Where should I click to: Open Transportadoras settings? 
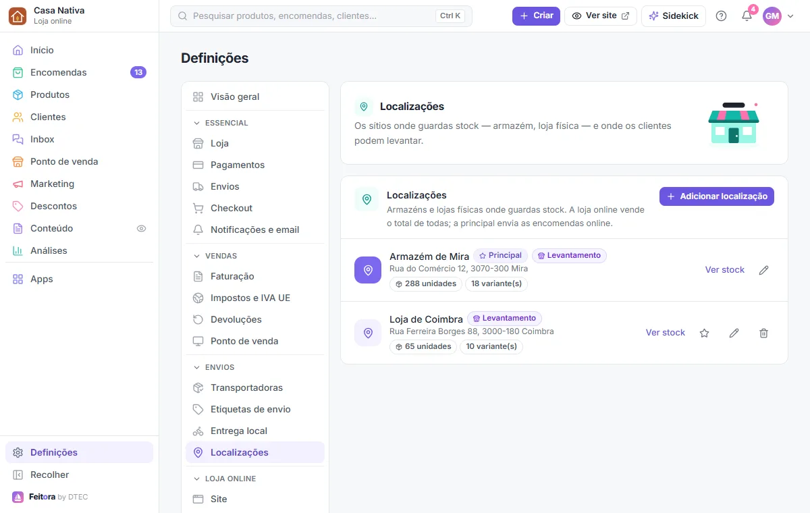[x=255, y=387]
